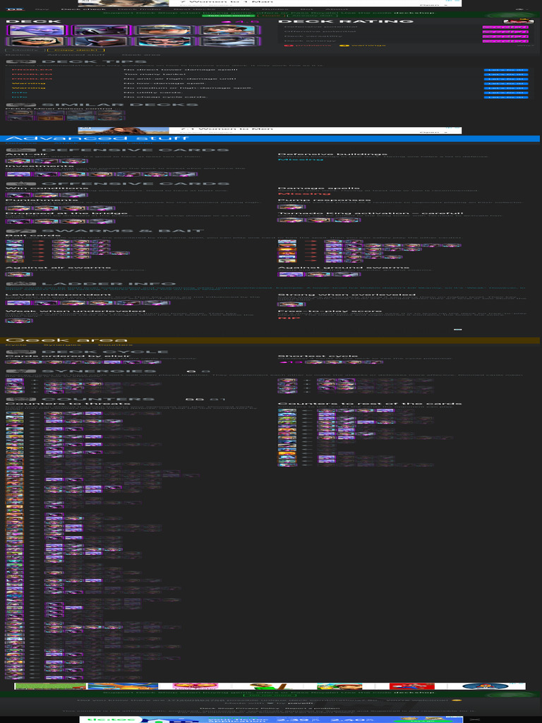Jump to Geek area tab under the deck
Viewport: 542px width, 723px height.
[142, 54]
